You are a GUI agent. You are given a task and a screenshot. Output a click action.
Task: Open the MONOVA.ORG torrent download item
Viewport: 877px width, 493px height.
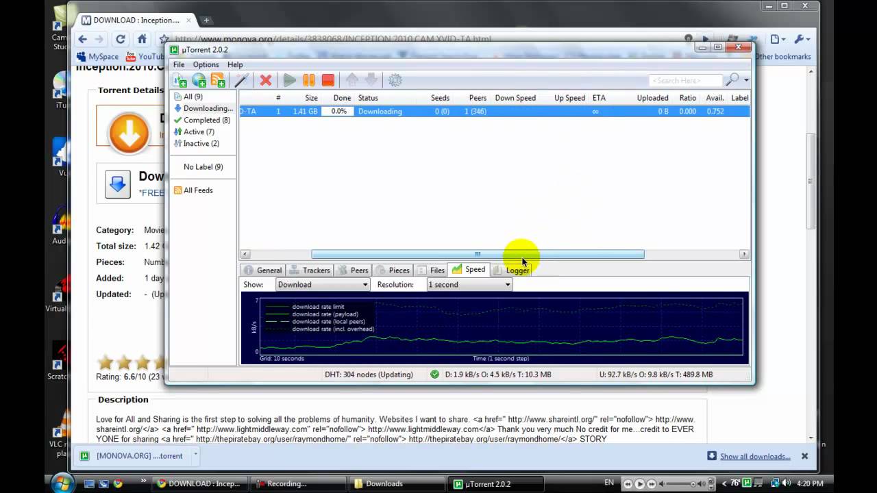point(132,456)
